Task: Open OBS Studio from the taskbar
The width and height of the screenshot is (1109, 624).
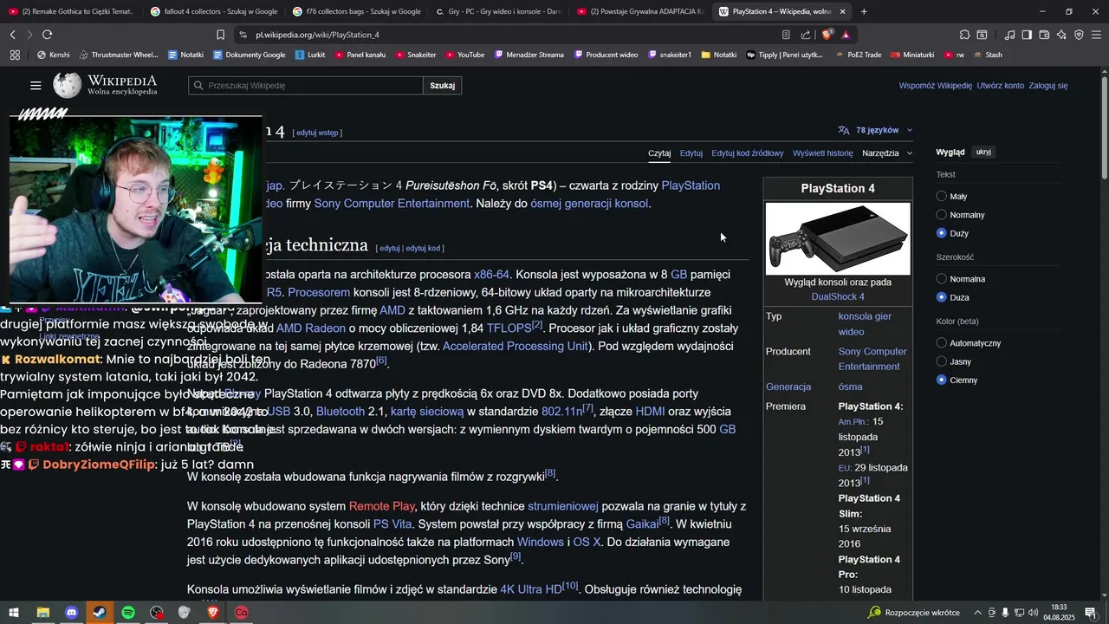Action: (156, 612)
